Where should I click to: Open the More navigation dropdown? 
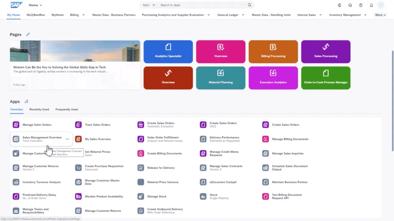pyautogui.click(x=380, y=15)
